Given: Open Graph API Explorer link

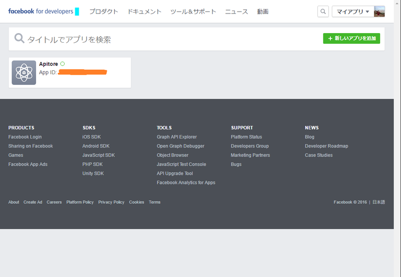Looking at the screenshot, I should [177, 137].
